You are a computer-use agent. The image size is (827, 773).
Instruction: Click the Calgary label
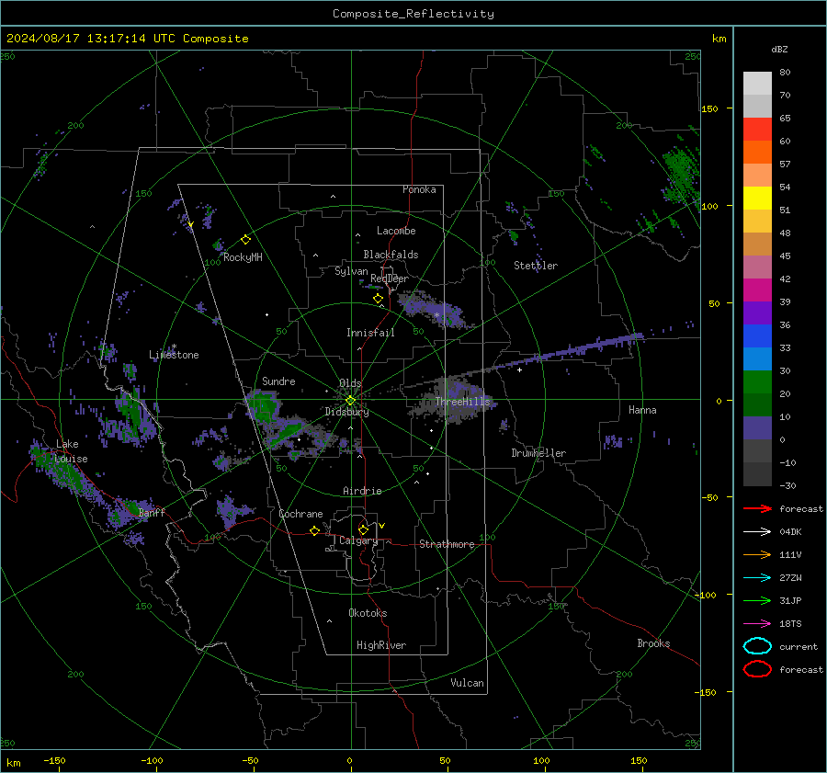[358, 540]
